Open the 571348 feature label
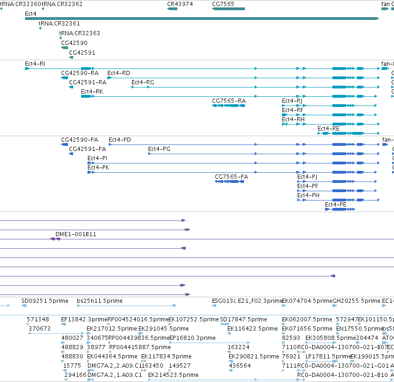 tap(38, 319)
